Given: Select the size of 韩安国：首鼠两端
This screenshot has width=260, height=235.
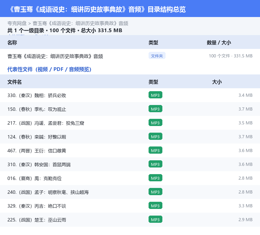Looking at the screenshot, I should point(245,164).
